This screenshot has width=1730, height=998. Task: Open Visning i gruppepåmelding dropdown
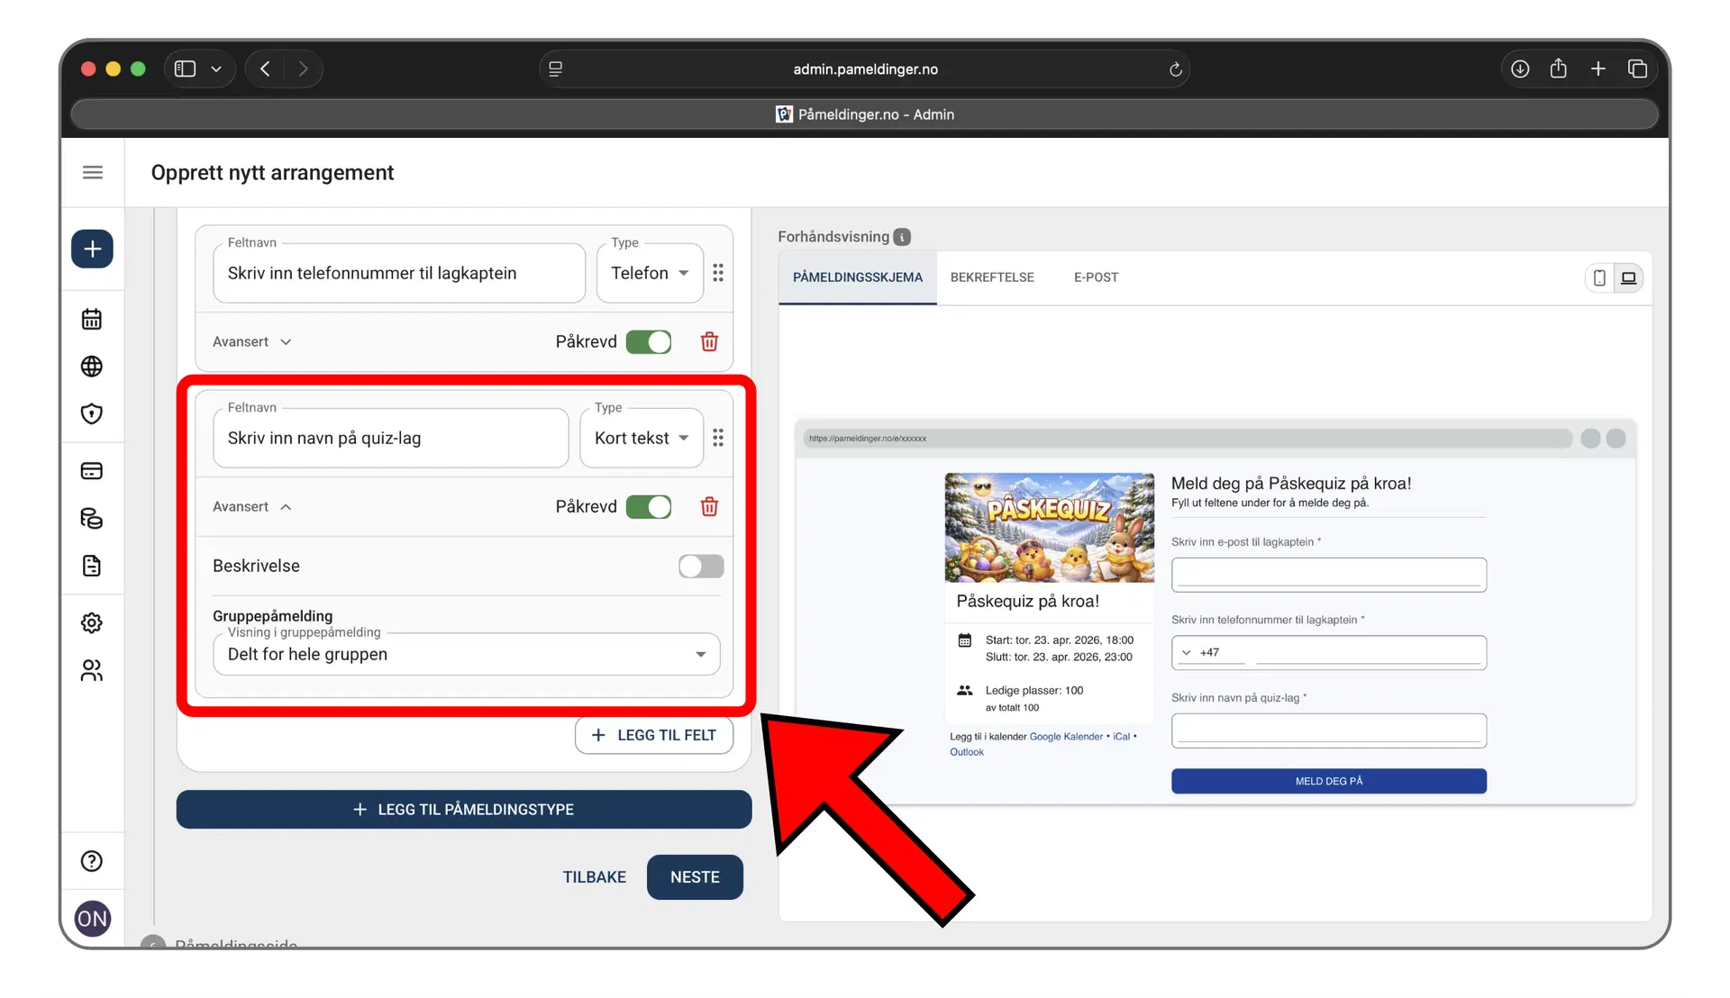[466, 654]
